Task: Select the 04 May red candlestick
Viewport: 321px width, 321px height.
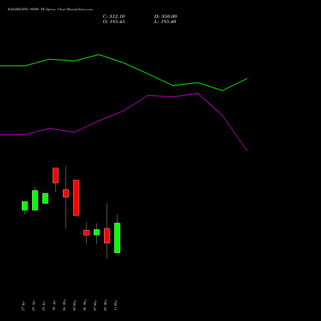Action: click(66, 193)
